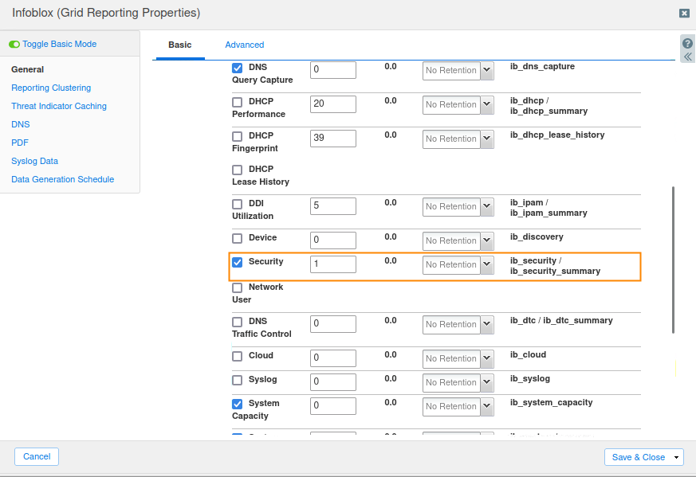696x477 pixels.
Task: Click the ib_dns_capture index name
Action: tap(542, 67)
